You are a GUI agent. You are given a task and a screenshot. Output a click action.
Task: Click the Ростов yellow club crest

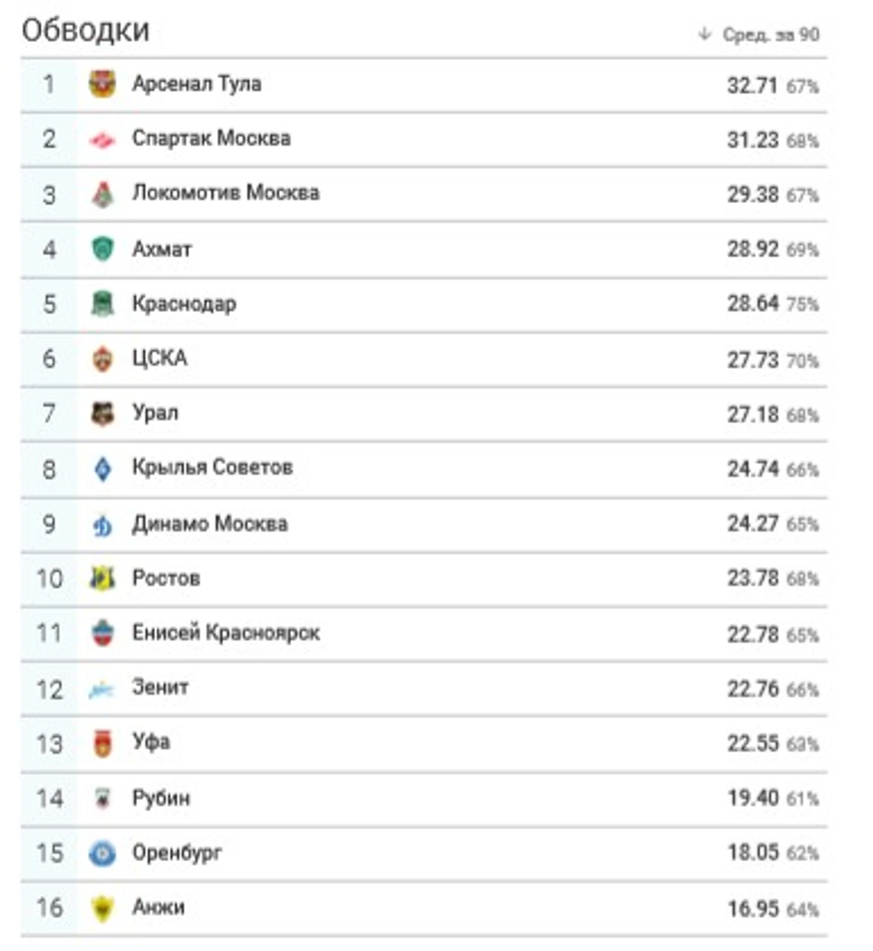click(x=102, y=579)
